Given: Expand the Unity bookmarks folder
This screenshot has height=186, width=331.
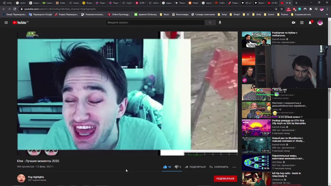Looking at the screenshot, I should 257,14.
